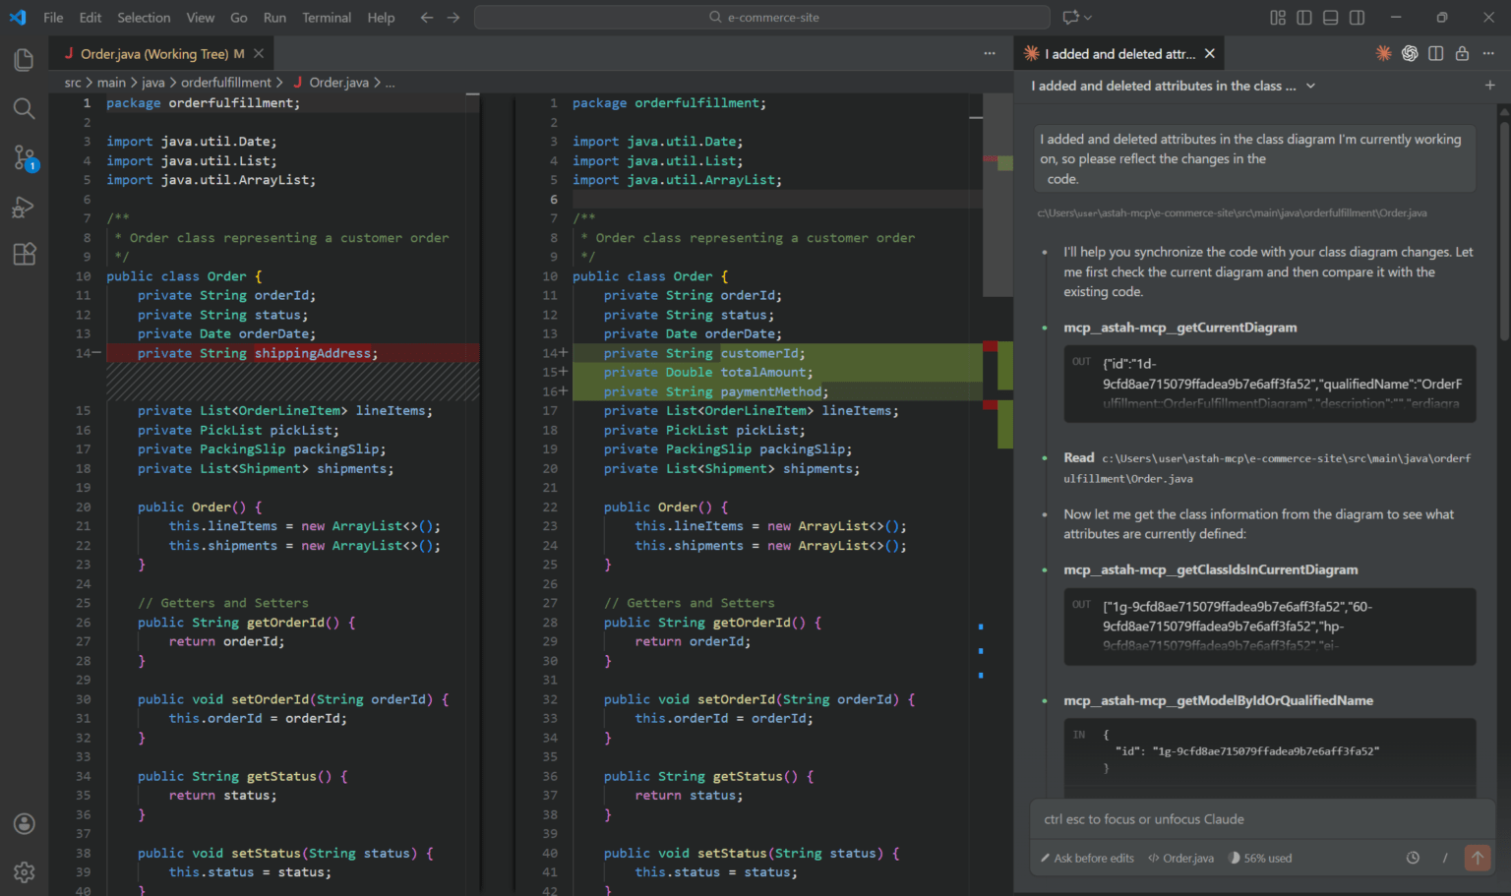The height and width of the screenshot is (896, 1511).
Task: Open the Run and Debug view
Action: 25,207
